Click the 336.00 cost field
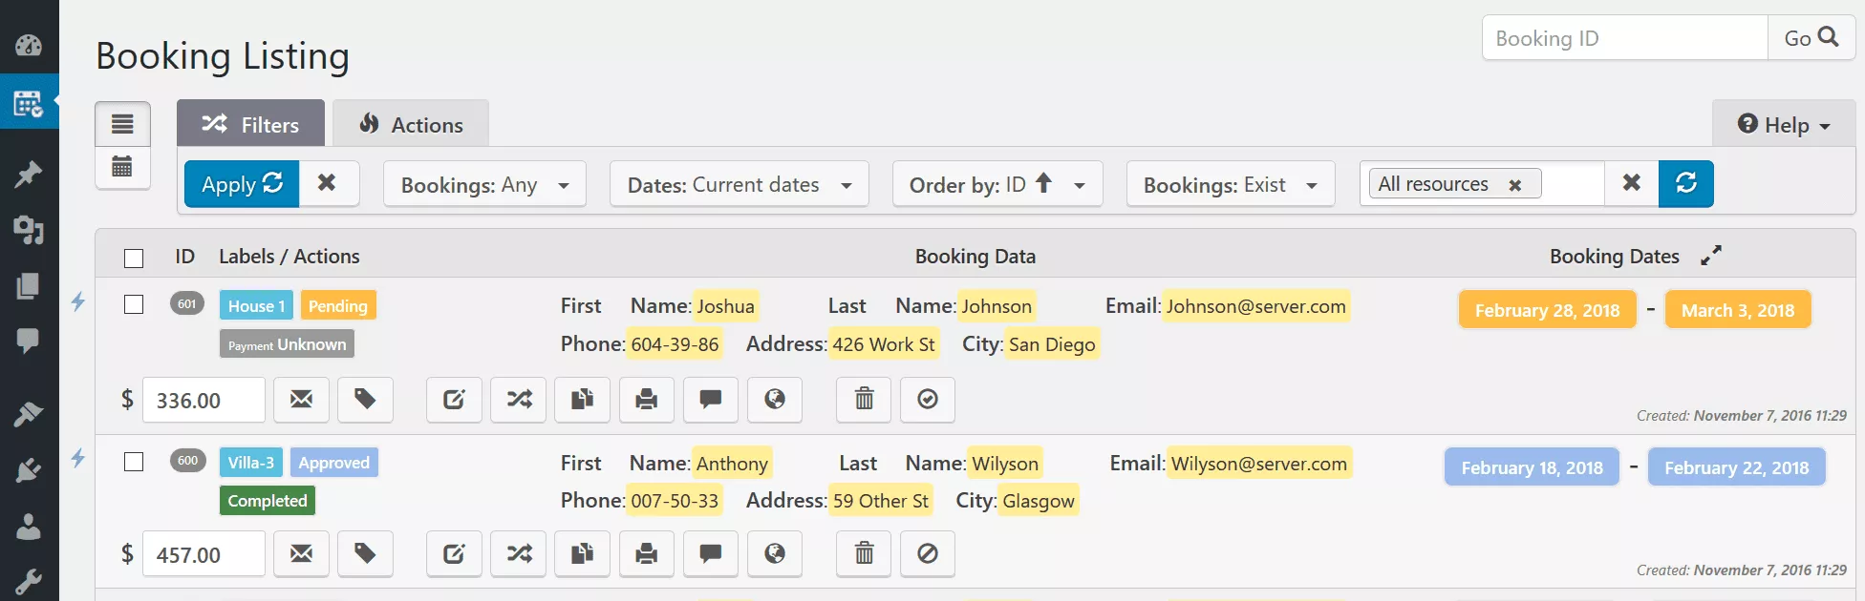The image size is (1865, 601). (x=204, y=400)
